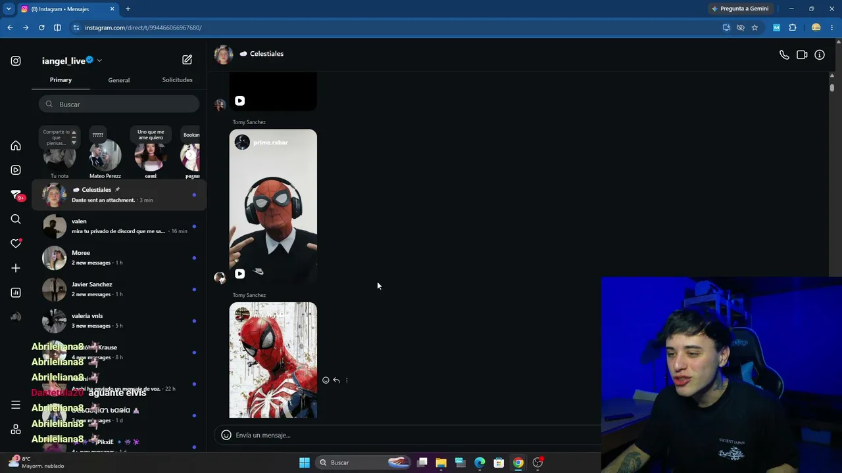Viewport: 842px width, 473px height.
Task: Open the Meta apps grid icon
Action: (16, 430)
